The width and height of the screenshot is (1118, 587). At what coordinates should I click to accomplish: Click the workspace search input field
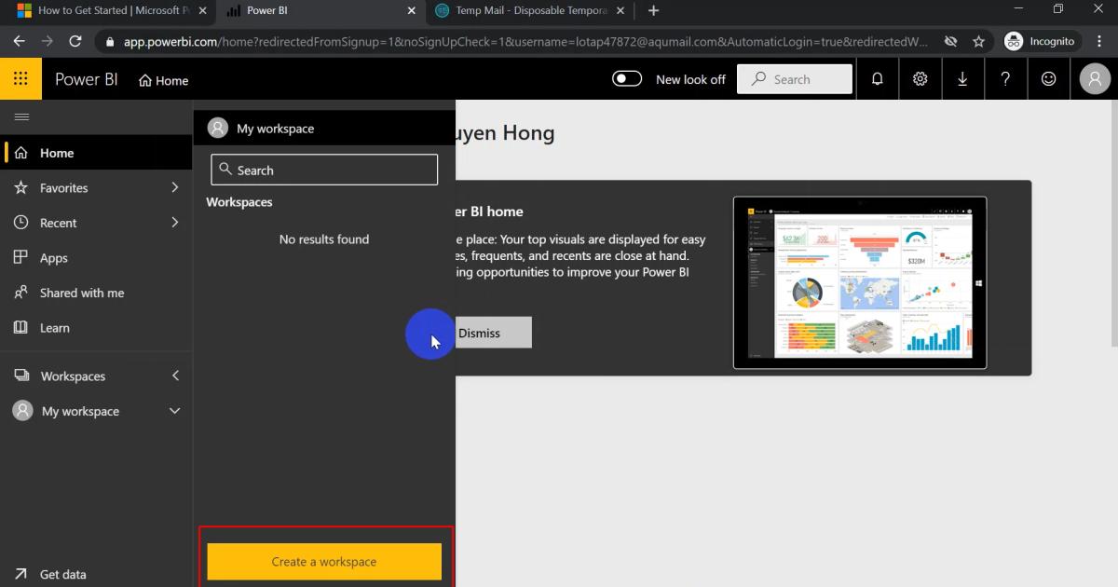(x=323, y=169)
